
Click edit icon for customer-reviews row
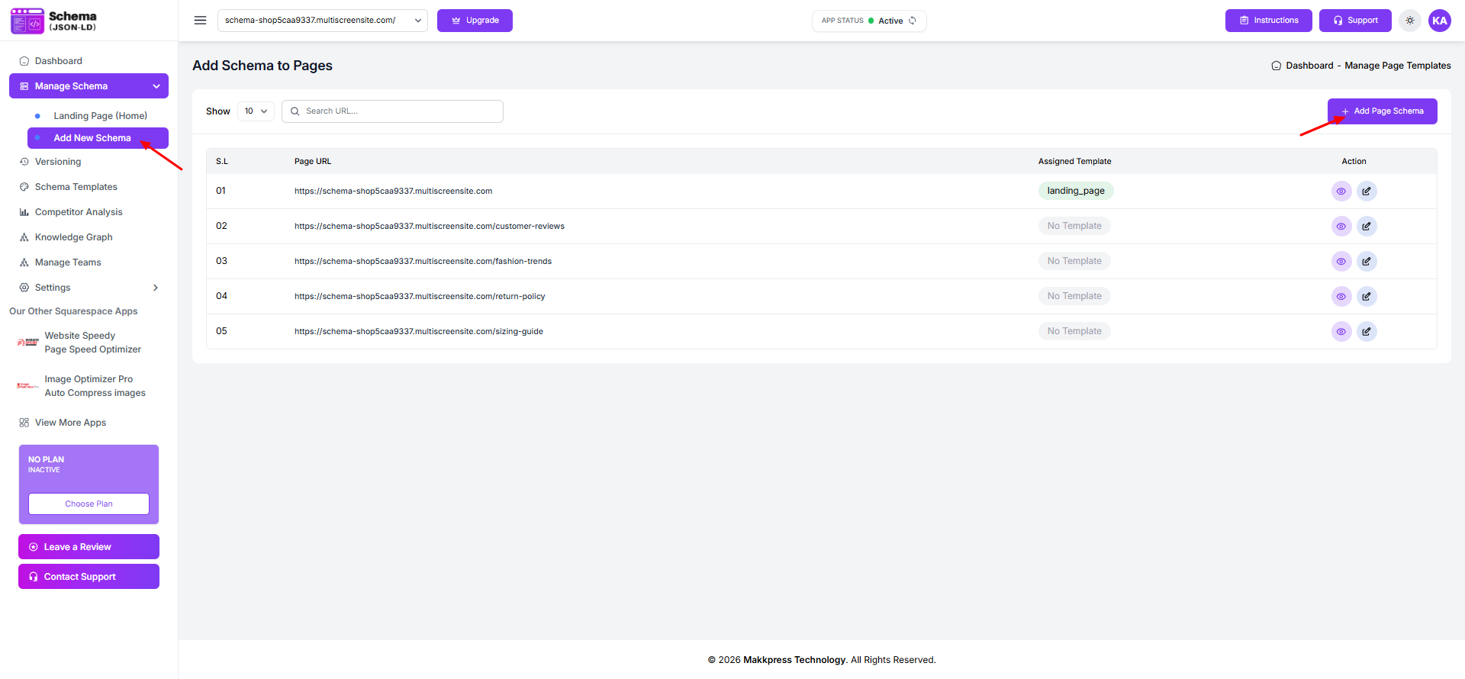coord(1367,227)
